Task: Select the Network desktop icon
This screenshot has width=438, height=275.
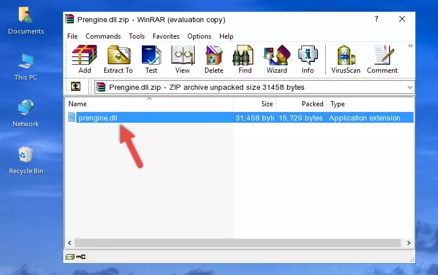Action: click(x=26, y=113)
